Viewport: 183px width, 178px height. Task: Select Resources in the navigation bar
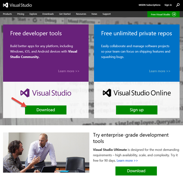(81, 14)
